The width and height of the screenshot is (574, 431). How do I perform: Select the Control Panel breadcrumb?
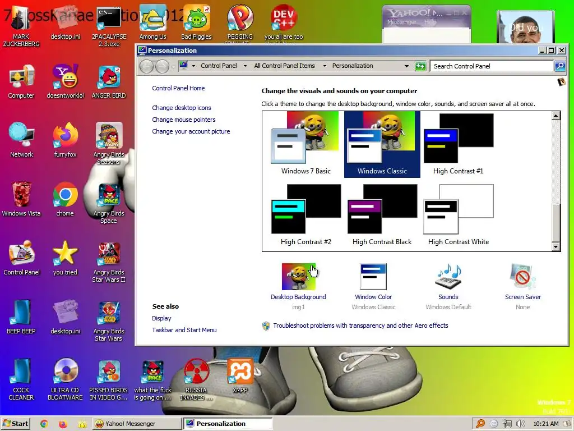[219, 66]
